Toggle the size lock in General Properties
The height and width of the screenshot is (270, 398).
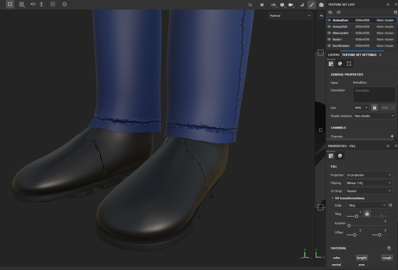click(374, 108)
